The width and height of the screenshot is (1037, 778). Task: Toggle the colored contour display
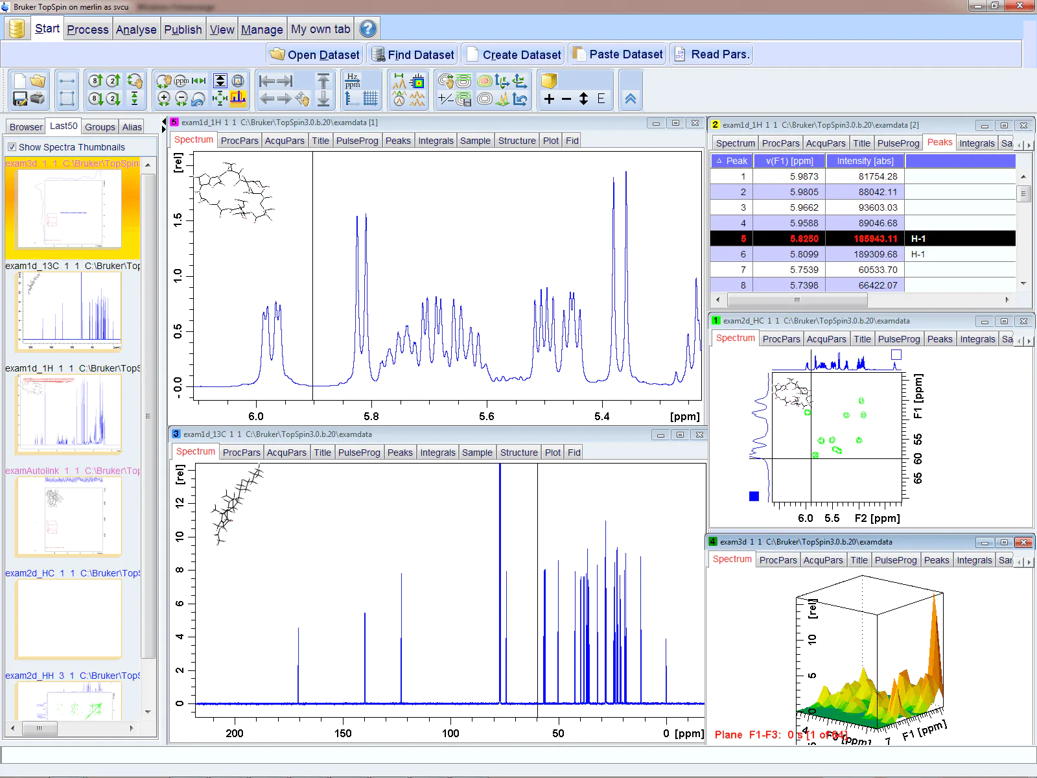click(x=484, y=81)
